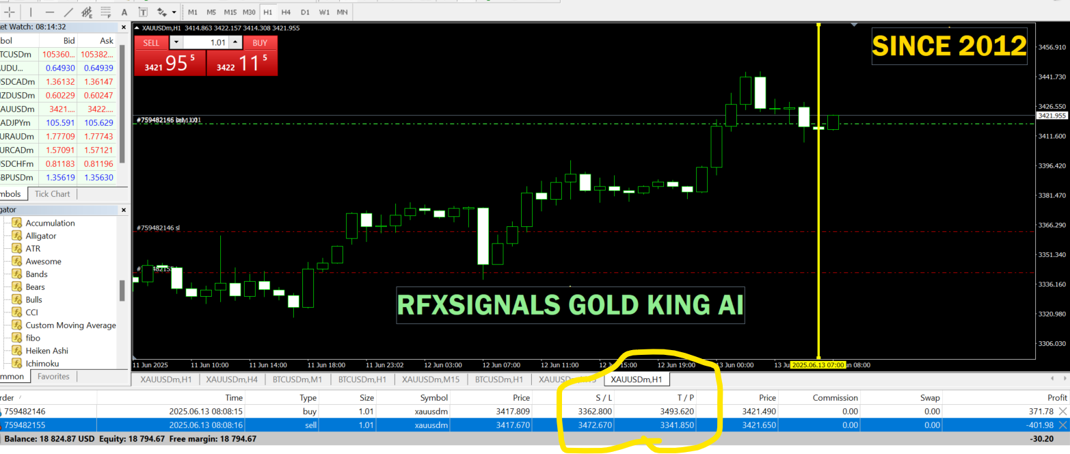
Task: Select the crosshair cursor tool
Action: [x=8, y=12]
